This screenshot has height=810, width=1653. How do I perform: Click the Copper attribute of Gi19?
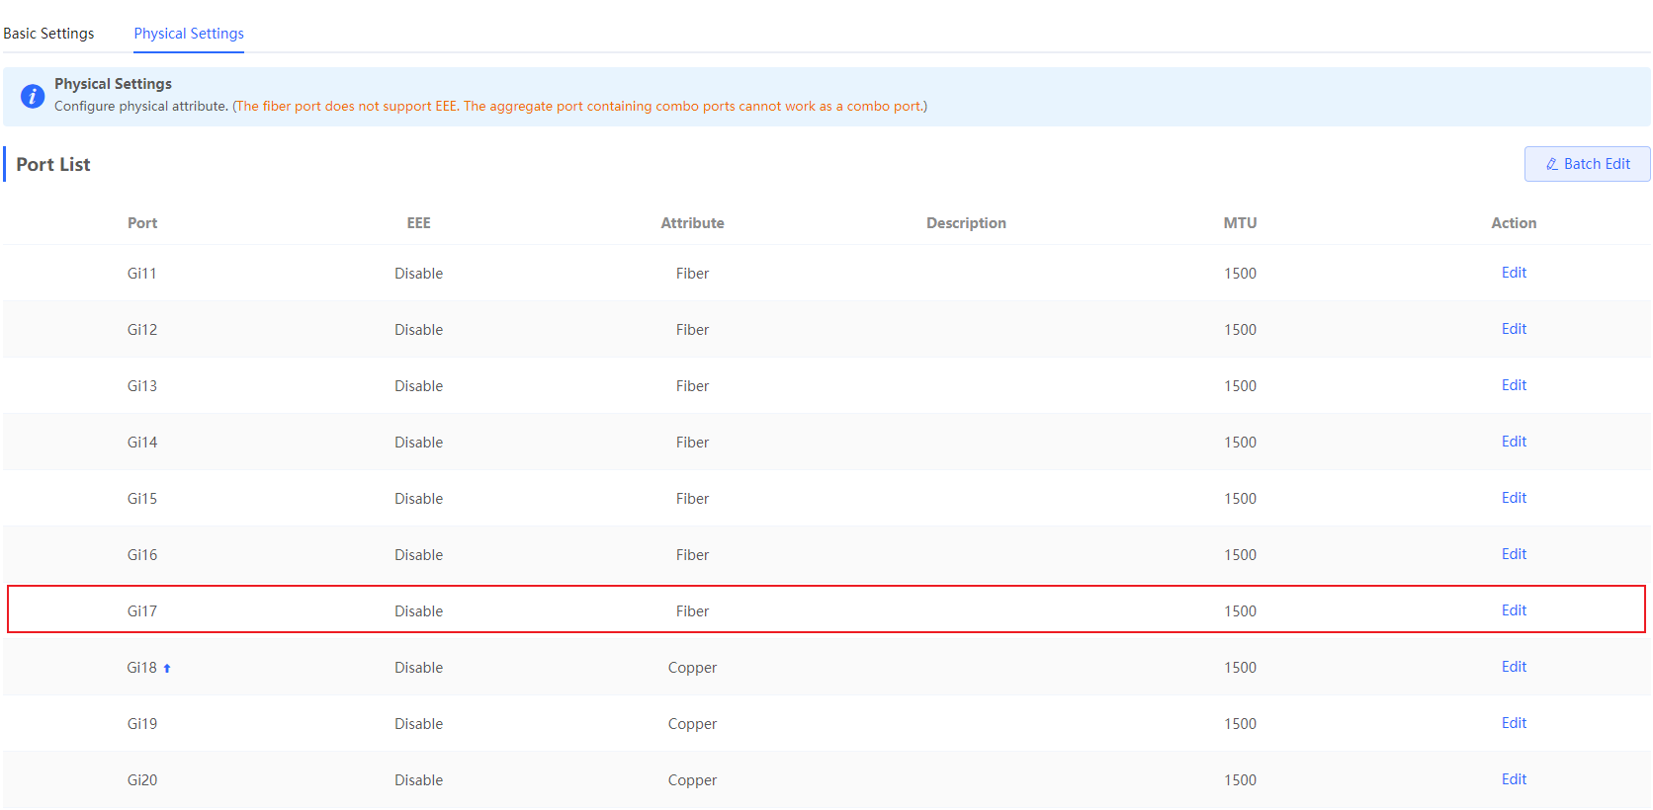(692, 724)
